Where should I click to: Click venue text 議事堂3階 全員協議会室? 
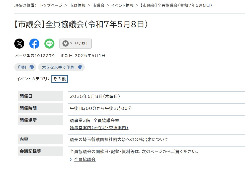tap(95, 120)
